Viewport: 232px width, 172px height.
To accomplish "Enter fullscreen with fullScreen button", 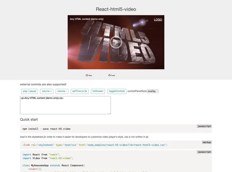I will pyautogui.click(x=98, y=91).
